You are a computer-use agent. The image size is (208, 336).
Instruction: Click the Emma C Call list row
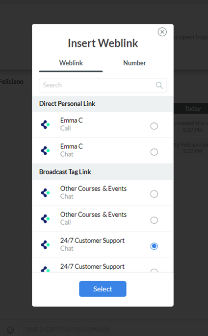[103, 124]
